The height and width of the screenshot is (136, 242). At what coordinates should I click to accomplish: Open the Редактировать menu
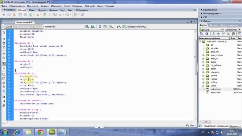pos(17,6)
